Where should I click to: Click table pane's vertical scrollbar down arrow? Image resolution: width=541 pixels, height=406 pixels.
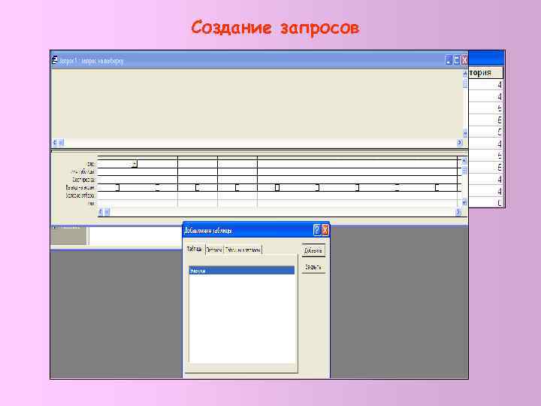click(465, 133)
